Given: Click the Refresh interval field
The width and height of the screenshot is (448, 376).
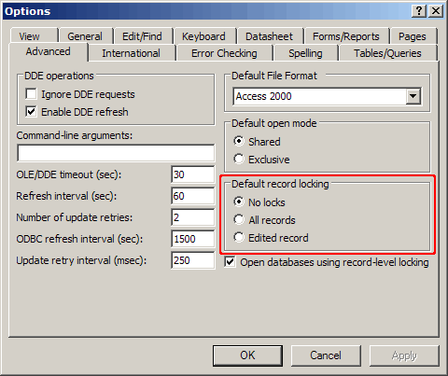Looking at the screenshot, I should click(192, 196).
